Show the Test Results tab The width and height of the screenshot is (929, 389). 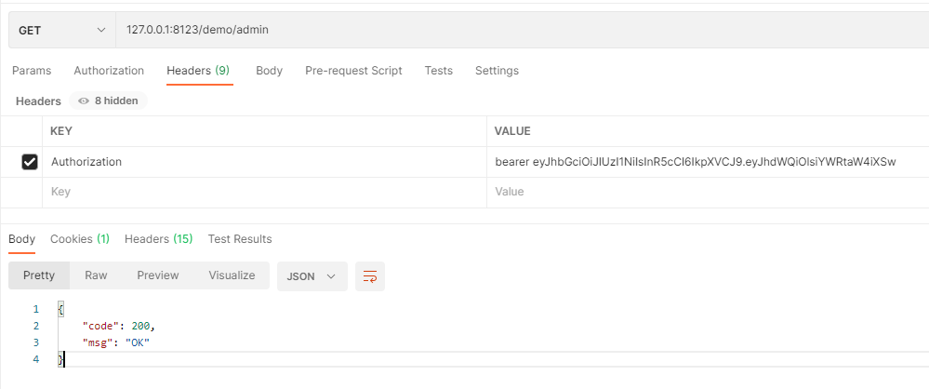click(240, 239)
